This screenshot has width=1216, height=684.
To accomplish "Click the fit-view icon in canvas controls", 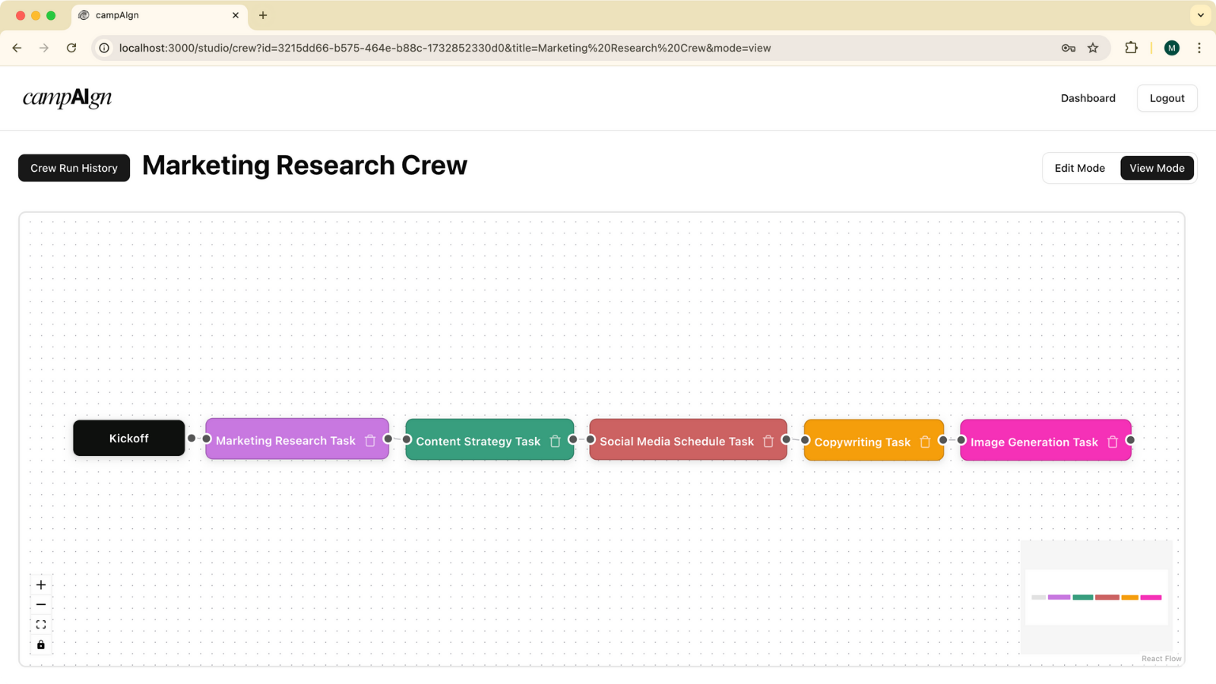I will 41,624.
